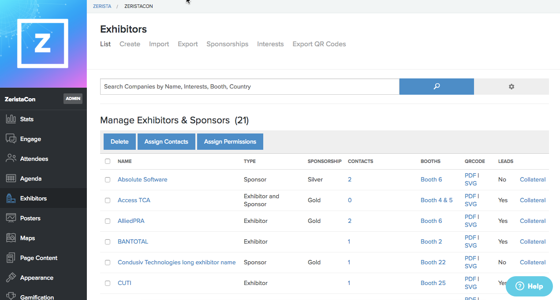Tick the select-all checkbox in header

coord(108,161)
